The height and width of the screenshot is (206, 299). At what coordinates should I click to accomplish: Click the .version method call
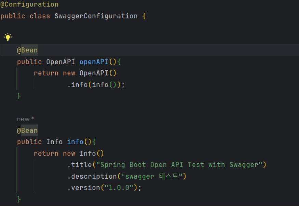pyautogui.click(x=83, y=188)
